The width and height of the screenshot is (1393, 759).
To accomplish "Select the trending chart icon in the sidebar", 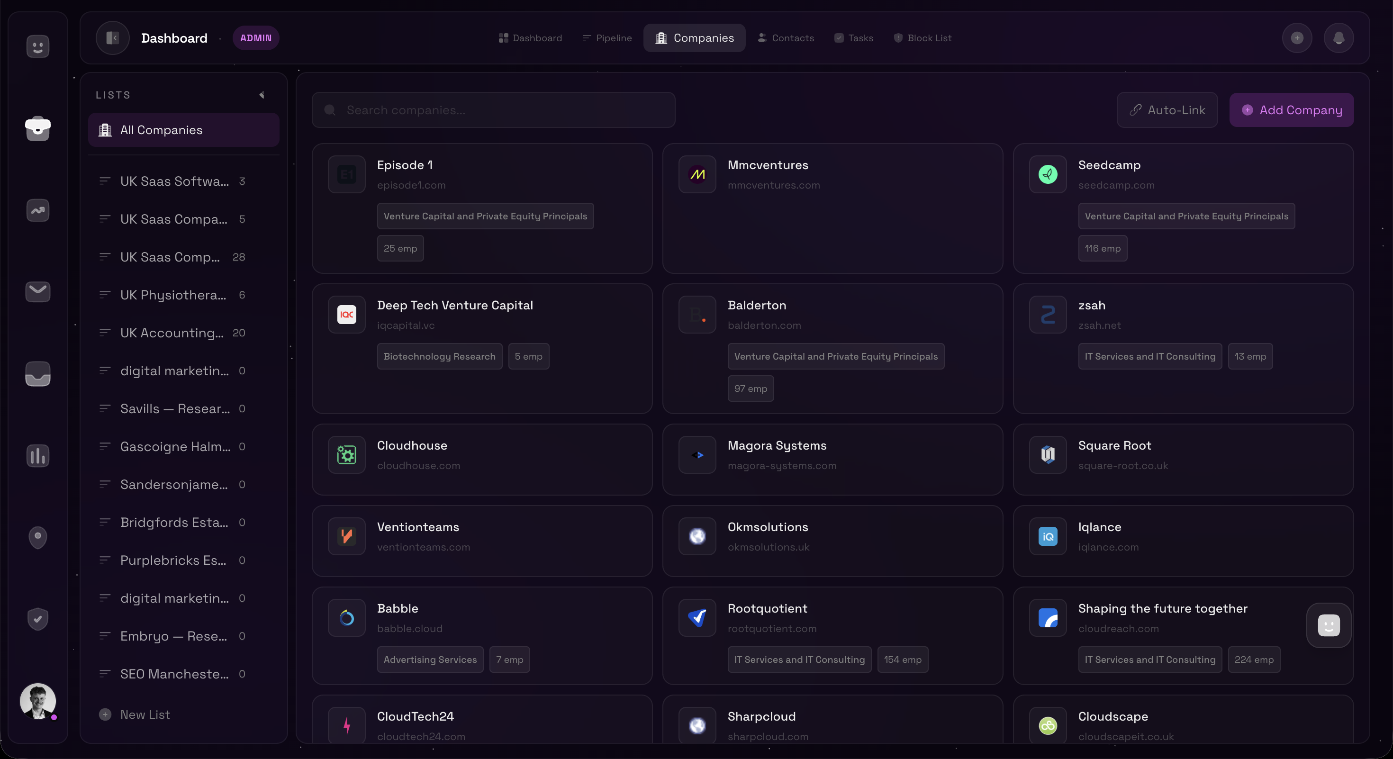I will (37, 211).
